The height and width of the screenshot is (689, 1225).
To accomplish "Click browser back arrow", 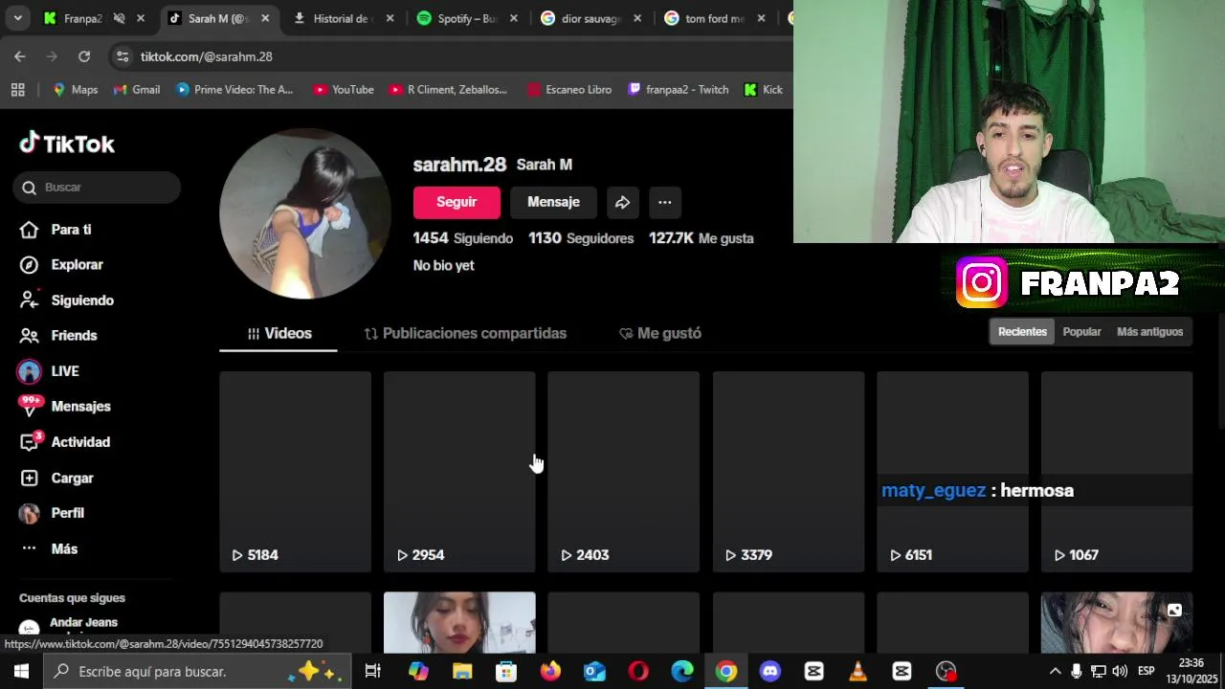I will coord(20,56).
